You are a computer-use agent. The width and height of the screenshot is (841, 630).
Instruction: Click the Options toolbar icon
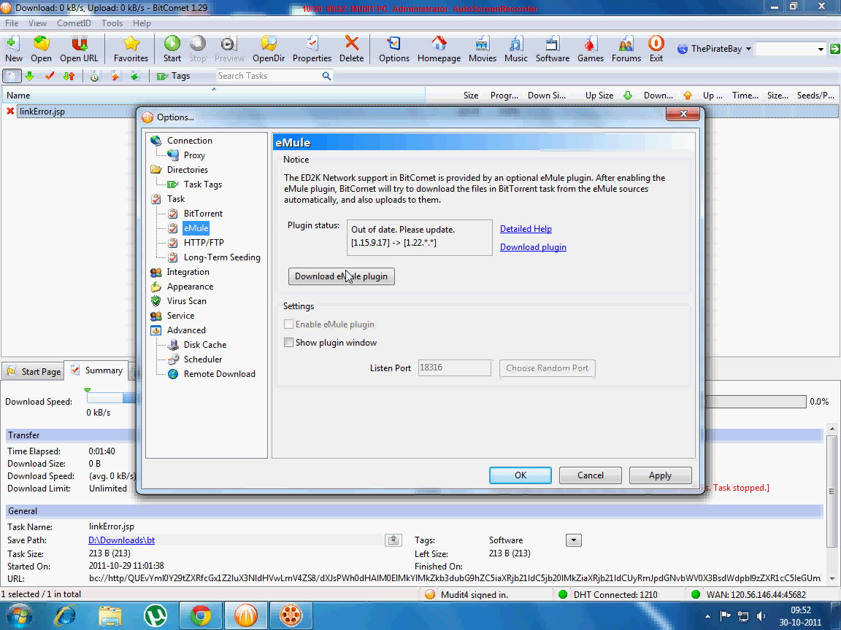394,49
